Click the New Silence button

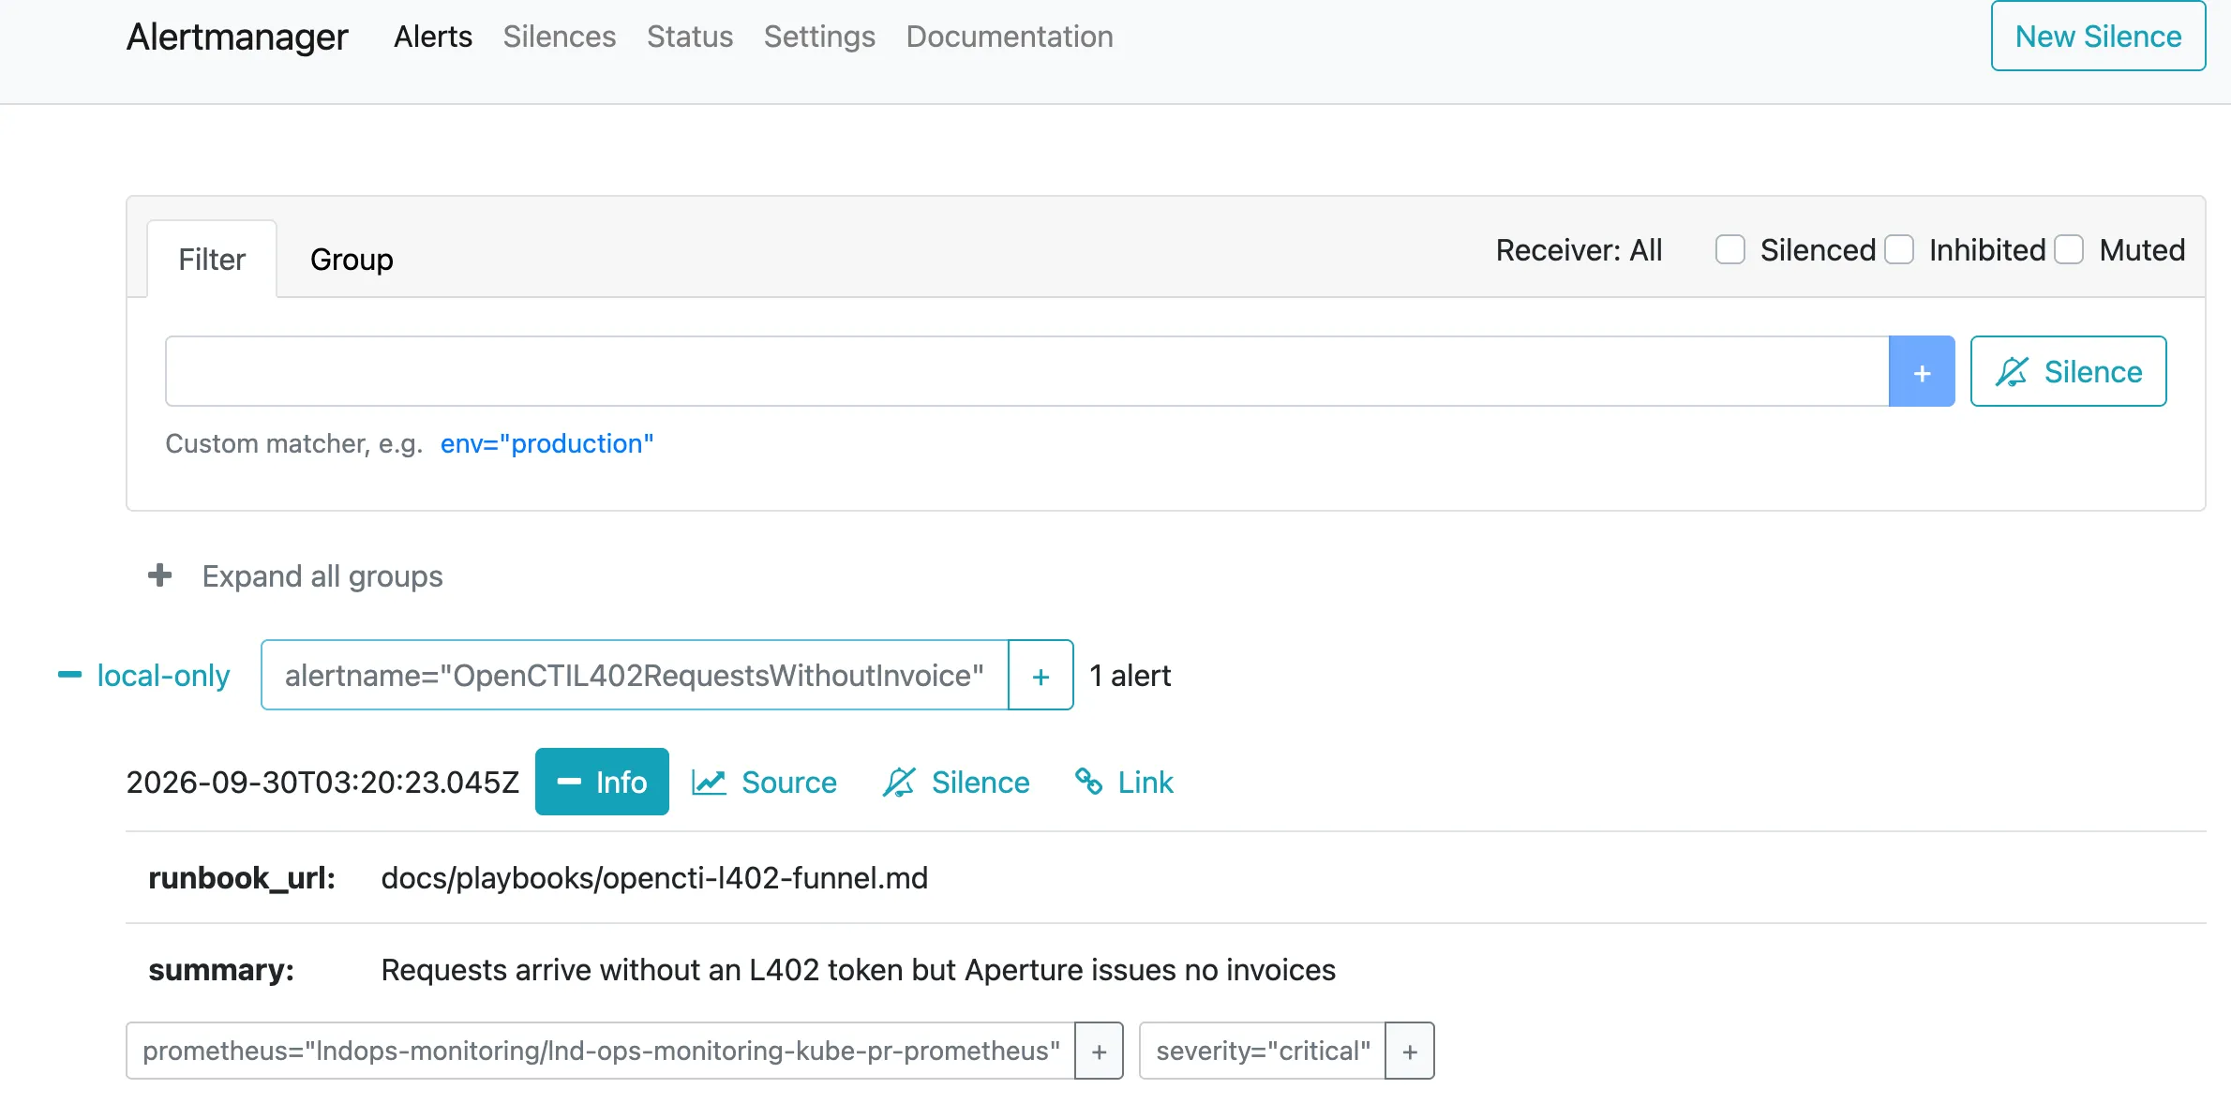tap(2098, 37)
